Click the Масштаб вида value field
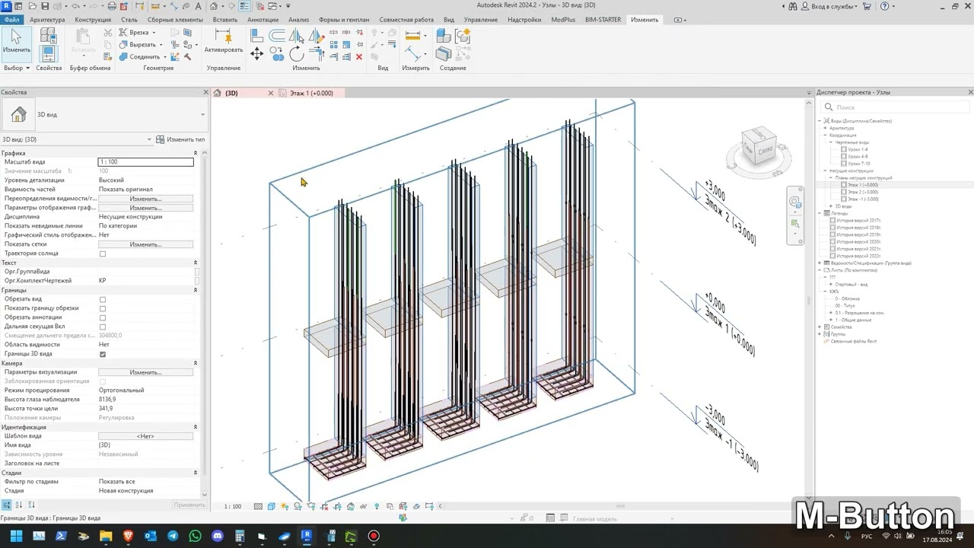Viewport: 974px width, 548px height. (x=145, y=162)
